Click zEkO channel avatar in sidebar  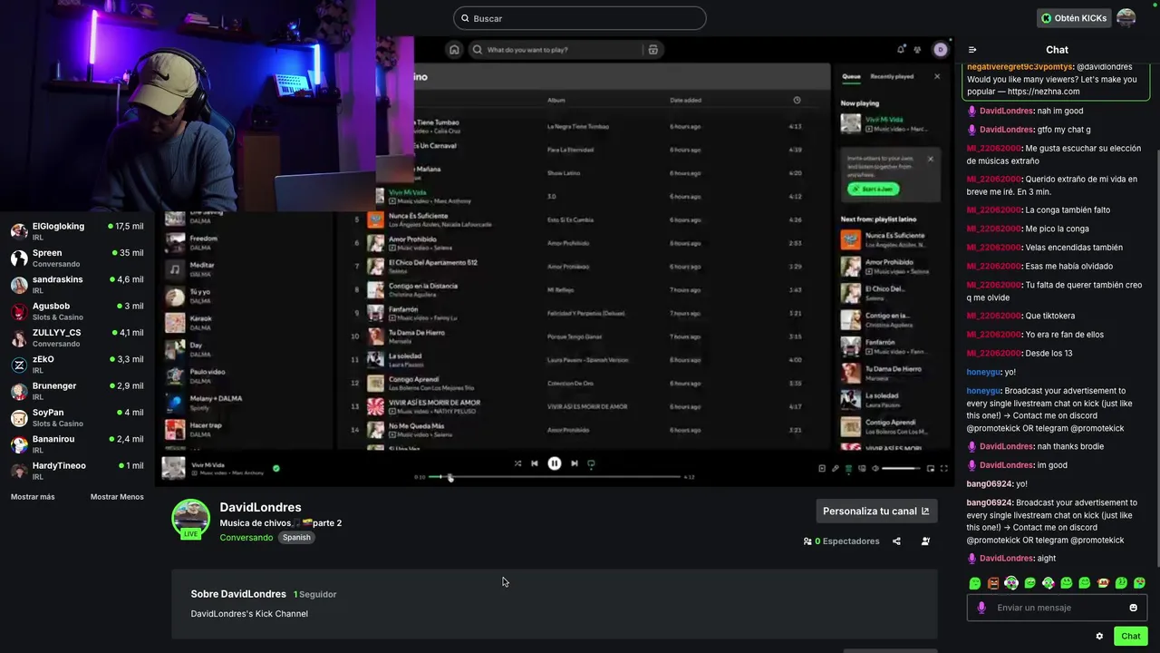[19, 365]
